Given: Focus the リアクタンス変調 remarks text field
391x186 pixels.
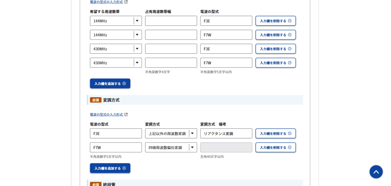Looking at the screenshot, I should (x=226, y=133).
